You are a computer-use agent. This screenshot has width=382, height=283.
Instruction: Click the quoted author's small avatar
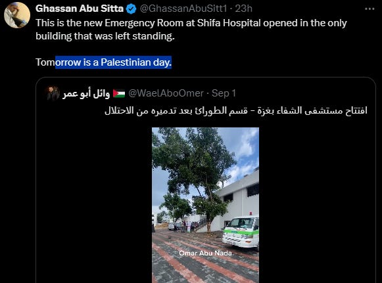pyautogui.click(x=53, y=93)
